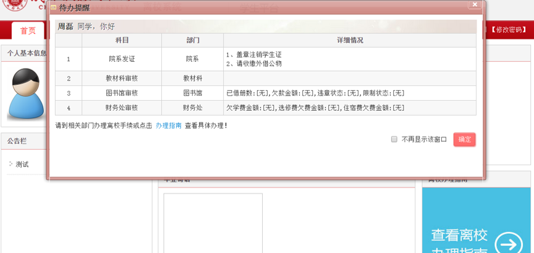Open the 测试 announcement
The width and height of the screenshot is (534, 253).
point(22,165)
